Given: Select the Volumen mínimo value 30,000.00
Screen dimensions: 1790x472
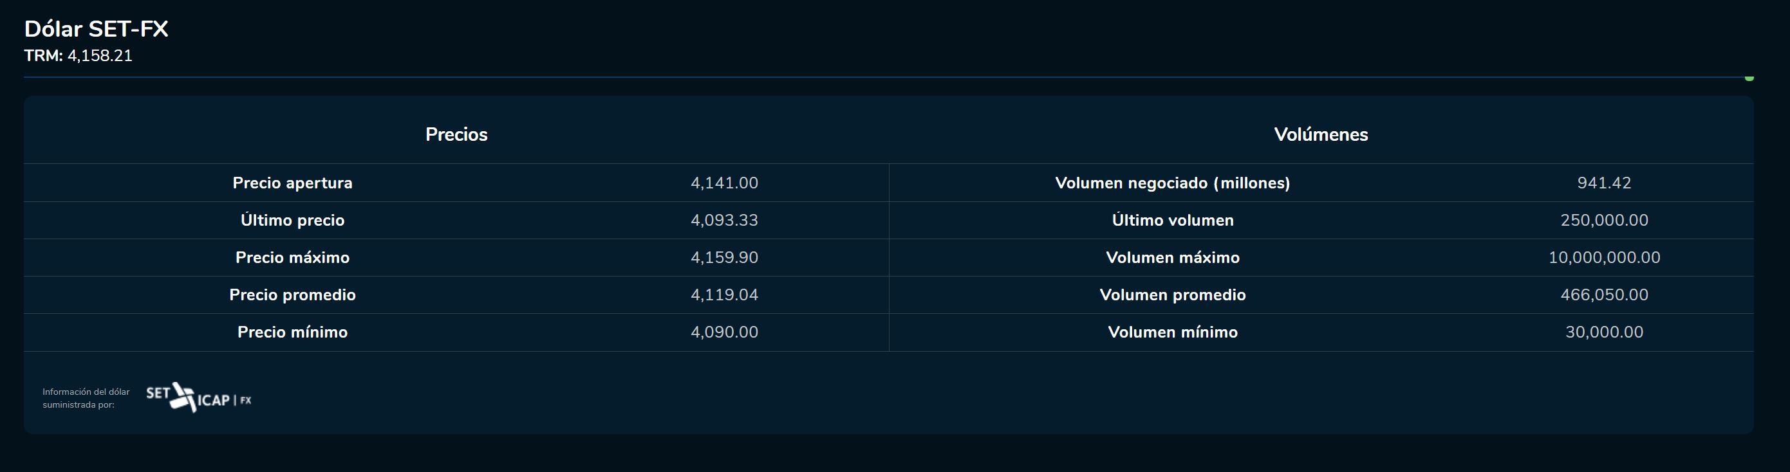Looking at the screenshot, I should [1604, 332].
